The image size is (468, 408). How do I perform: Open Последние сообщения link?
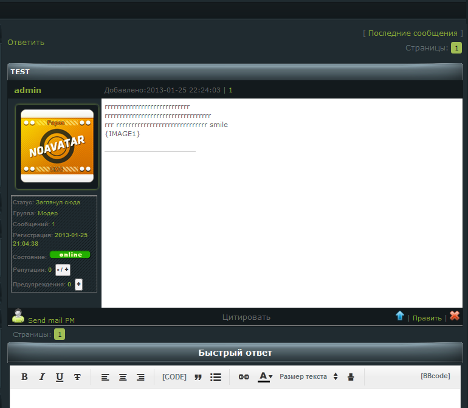[x=412, y=33]
